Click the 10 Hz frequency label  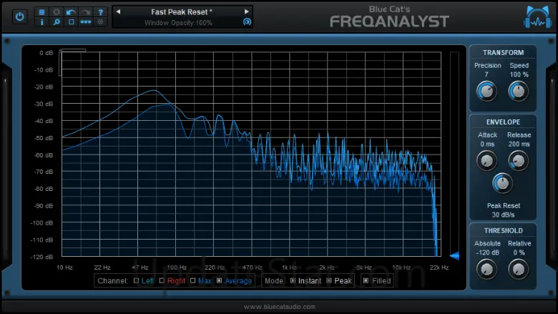tap(65, 268)
